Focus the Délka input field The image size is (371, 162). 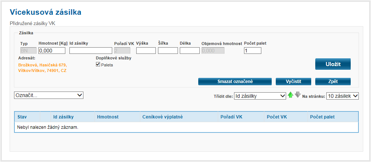(x=190, y=51)
